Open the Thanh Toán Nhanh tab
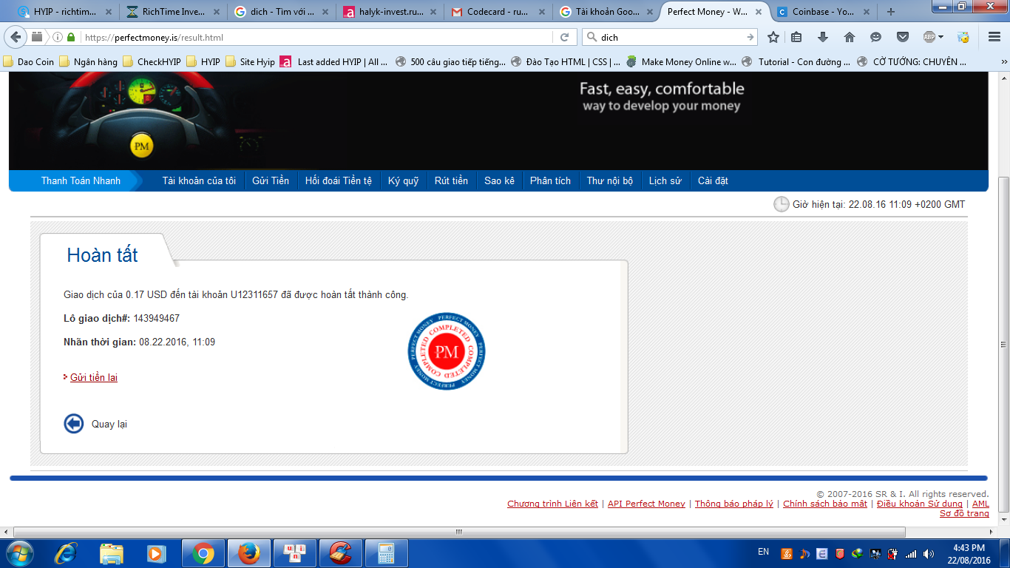This screenshot has width=1010, height=568. [x=81, y=180]
